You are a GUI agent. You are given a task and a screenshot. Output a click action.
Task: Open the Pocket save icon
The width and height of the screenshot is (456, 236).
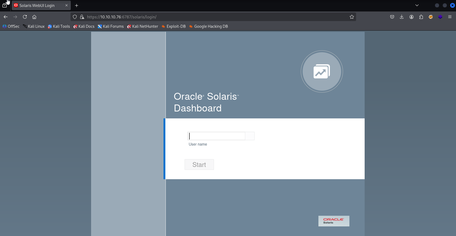392,17
